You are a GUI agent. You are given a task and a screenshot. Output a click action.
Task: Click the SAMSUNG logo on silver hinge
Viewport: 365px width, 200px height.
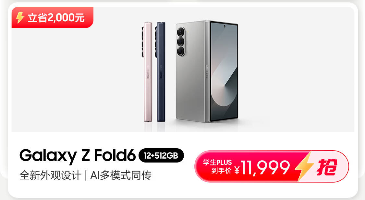click(x=207, y=71)
